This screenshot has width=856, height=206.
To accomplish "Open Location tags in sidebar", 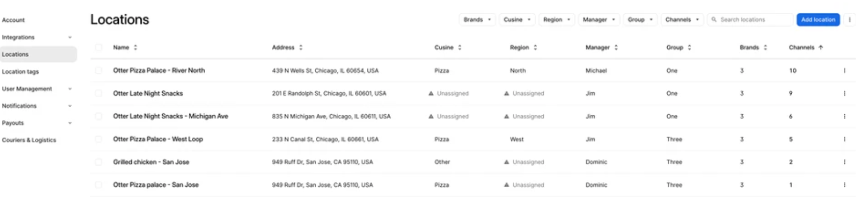I will [20, 72].
